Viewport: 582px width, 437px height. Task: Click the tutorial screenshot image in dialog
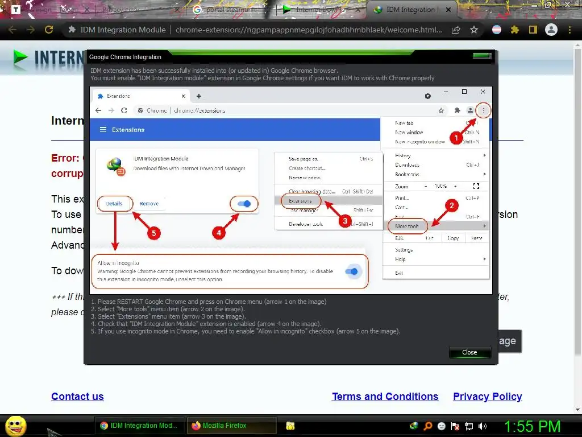(291, 190)
